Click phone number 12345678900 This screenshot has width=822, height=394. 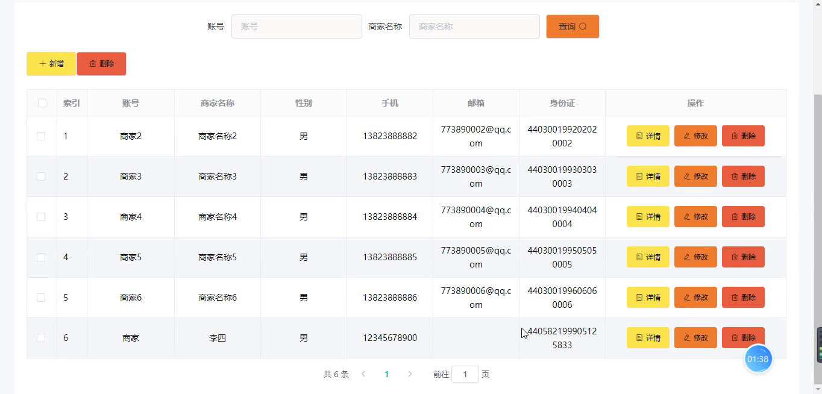point(390,338)
